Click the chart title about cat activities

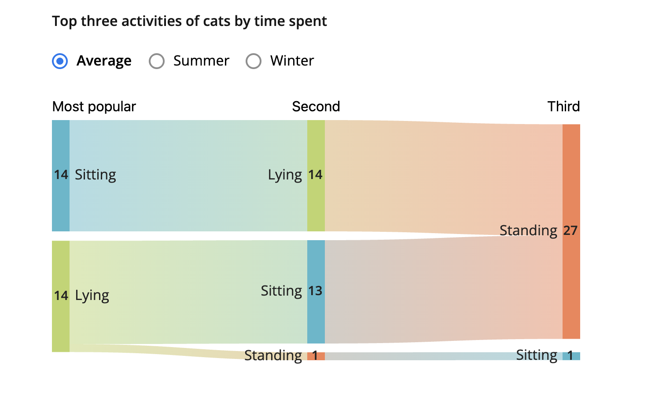click(189, 21)
